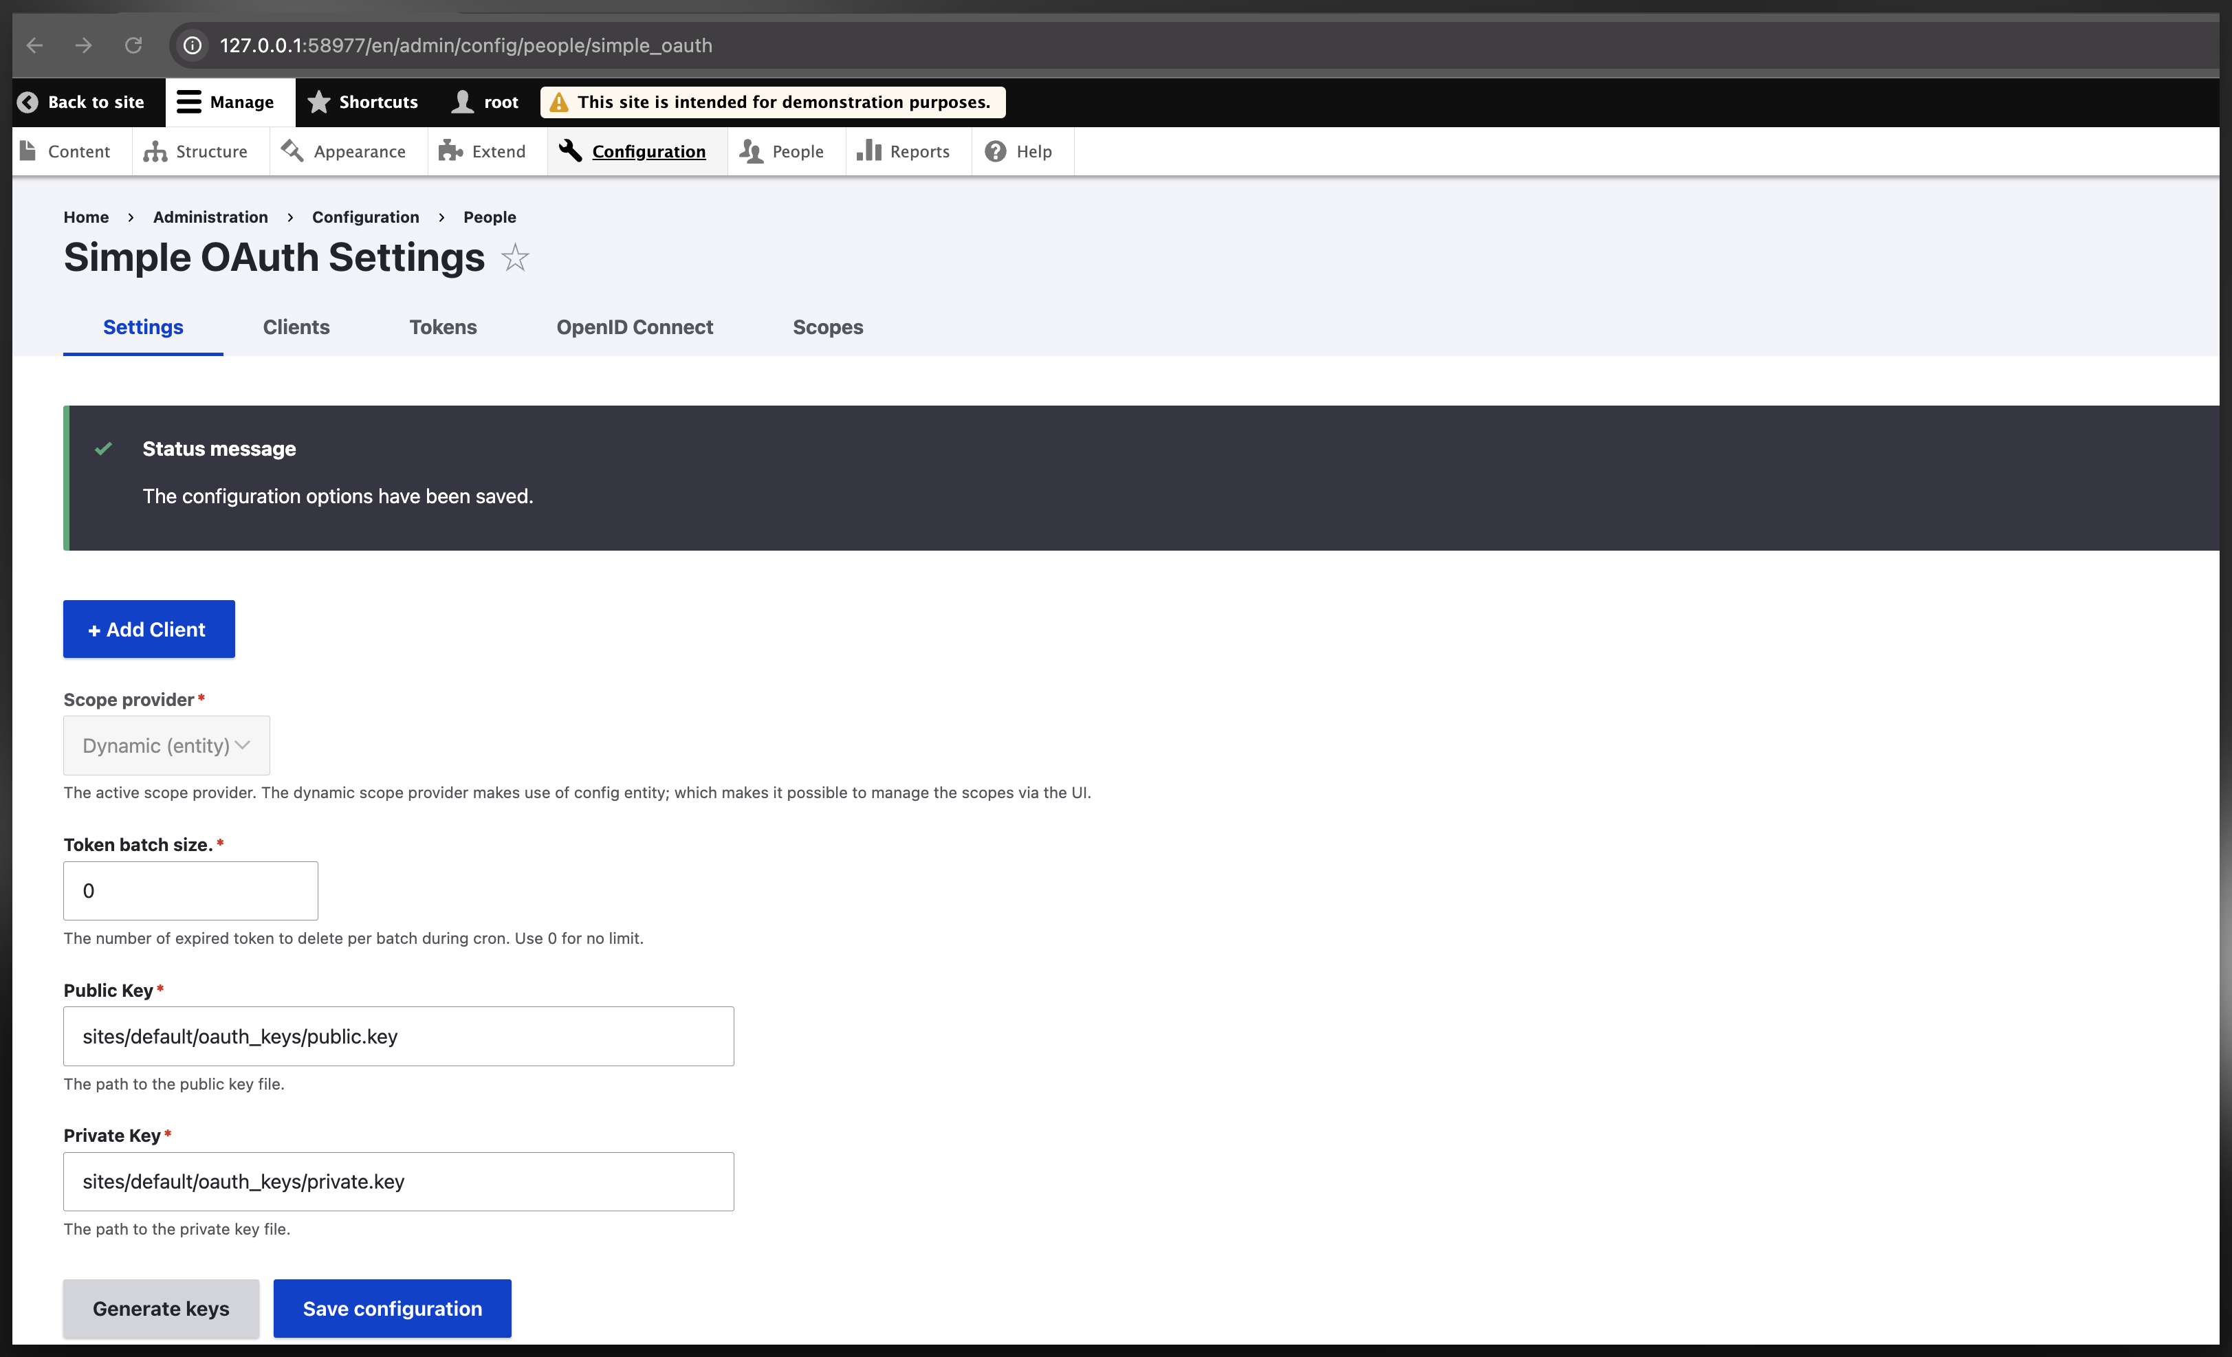This screenshot has height=1357, width=2232.
Task: Click the Back to site arrow icon
Action: [x=28, y=102]
